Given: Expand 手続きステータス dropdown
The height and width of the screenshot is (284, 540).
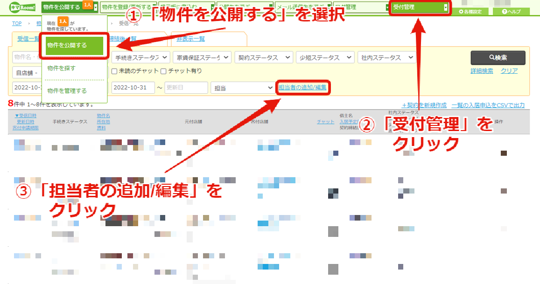Looking at the screenshot, I should 140,57.
